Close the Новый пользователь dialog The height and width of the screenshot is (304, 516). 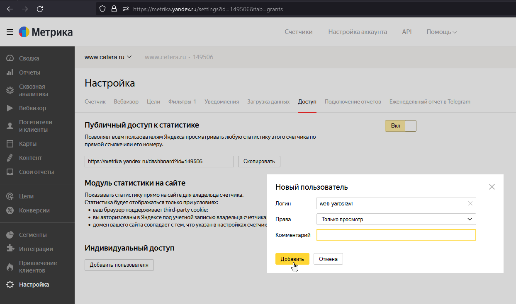click(x=492, y=187)
